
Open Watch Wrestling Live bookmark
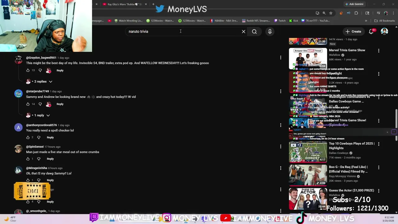128,21
